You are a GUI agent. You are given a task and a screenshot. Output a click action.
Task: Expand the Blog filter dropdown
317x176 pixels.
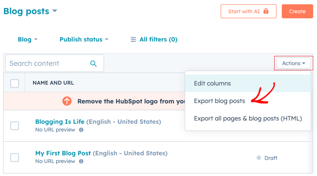coord(28,40)
